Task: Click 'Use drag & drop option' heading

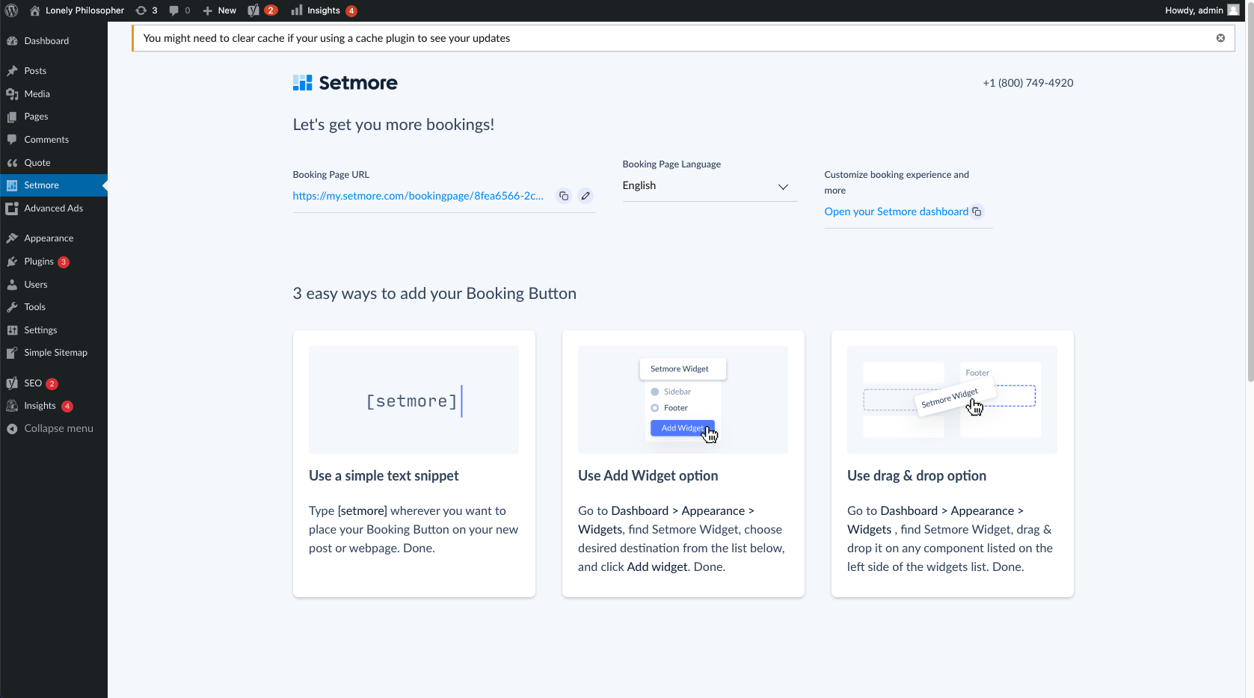Action: click(x=917, y=476)
